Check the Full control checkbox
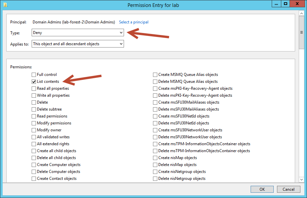 [x=34, y=75]
